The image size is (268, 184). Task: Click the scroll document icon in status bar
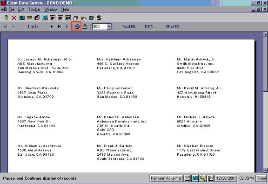pos(187,178)
